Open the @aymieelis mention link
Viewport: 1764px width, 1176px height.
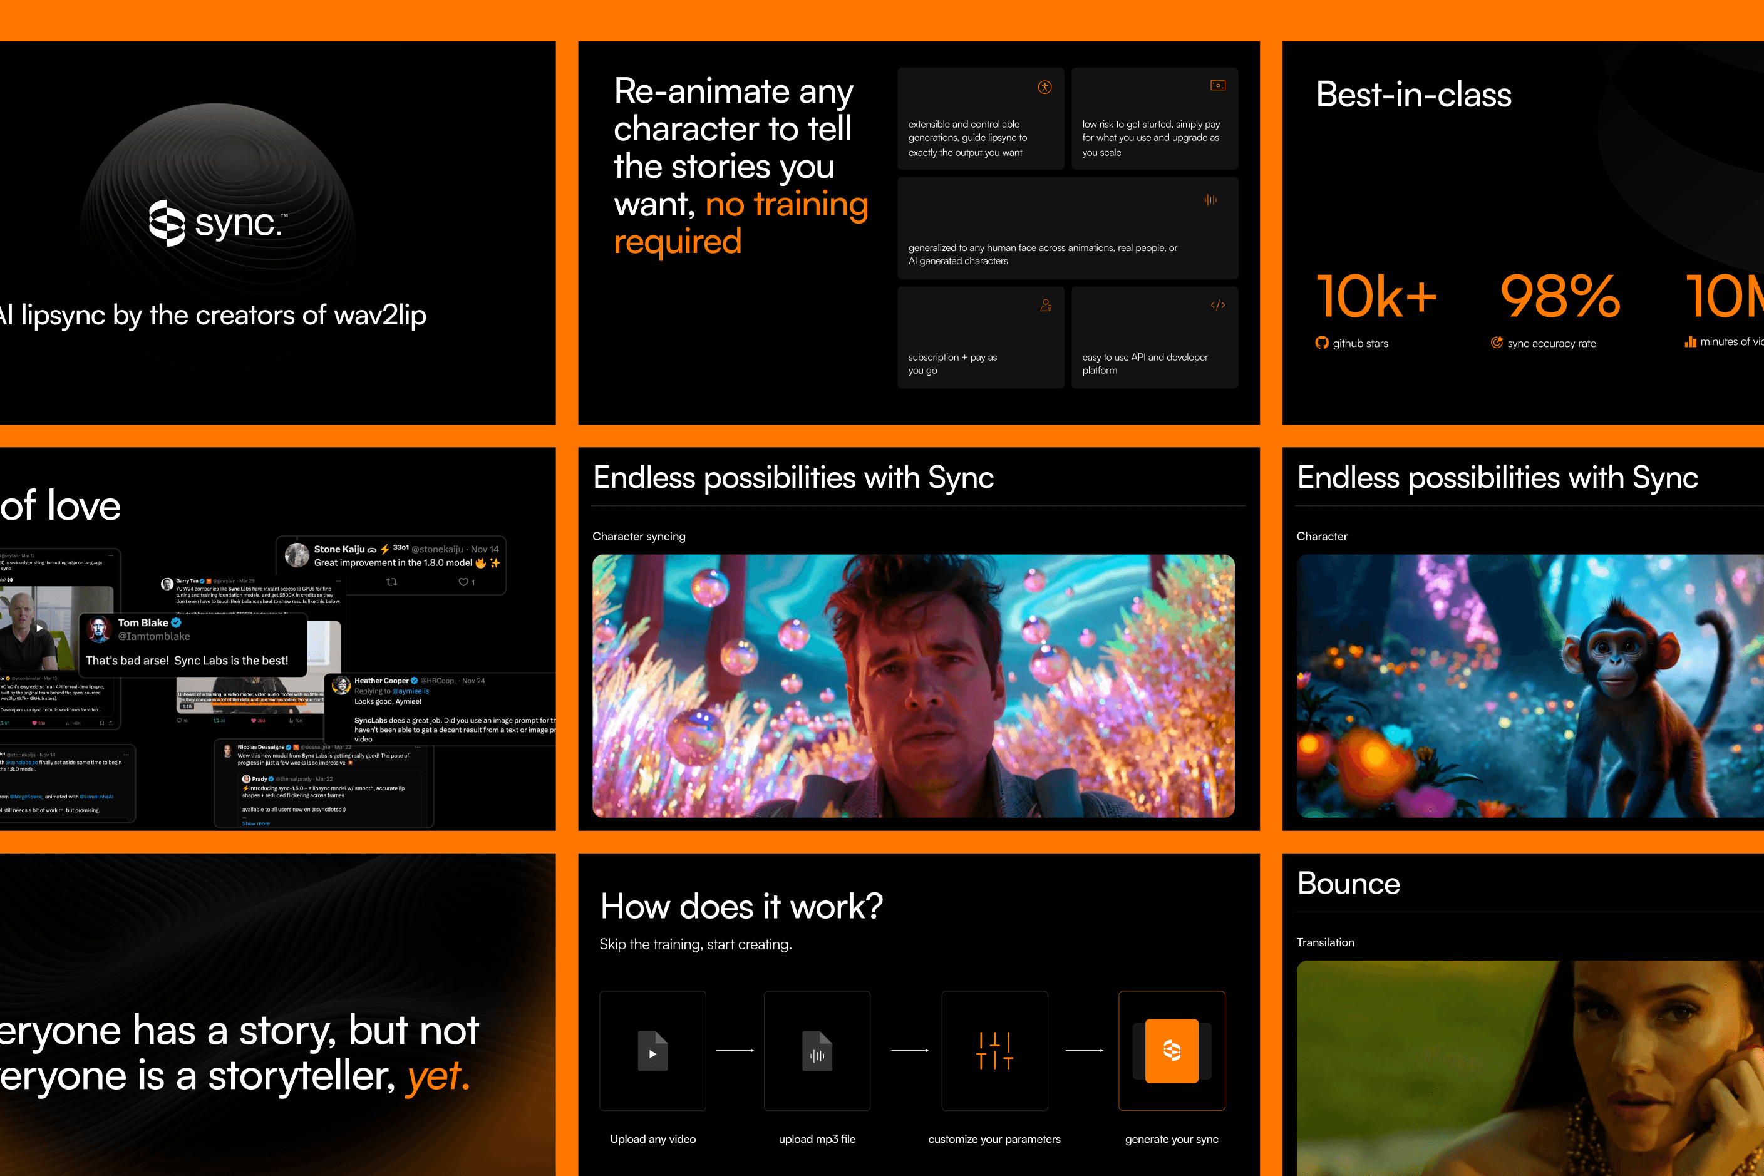(x=410, y=691)
